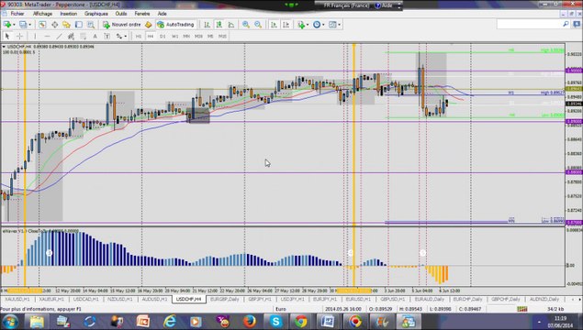Expand the periods dropdown arrow
Screen dimensions: 583x330
point(323,25)
